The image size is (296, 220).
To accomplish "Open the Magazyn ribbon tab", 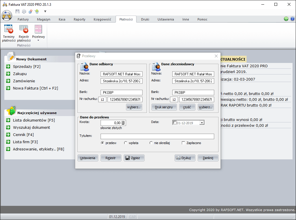I will [44, 19].
